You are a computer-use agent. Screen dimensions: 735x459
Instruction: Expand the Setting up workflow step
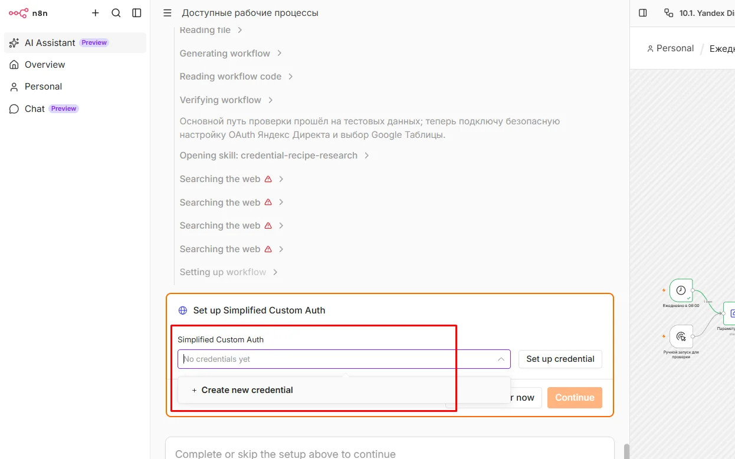tap(229, 272)
